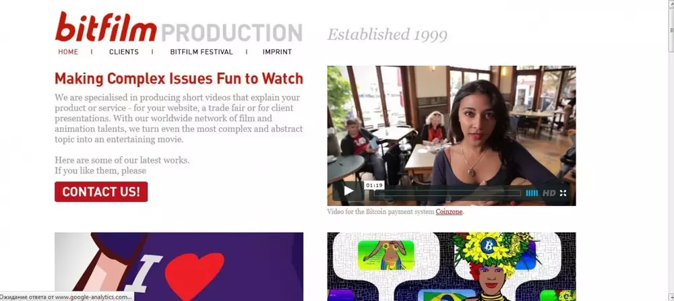
Task: Open the HOME menu item
Action: click(x=68, y=52)
